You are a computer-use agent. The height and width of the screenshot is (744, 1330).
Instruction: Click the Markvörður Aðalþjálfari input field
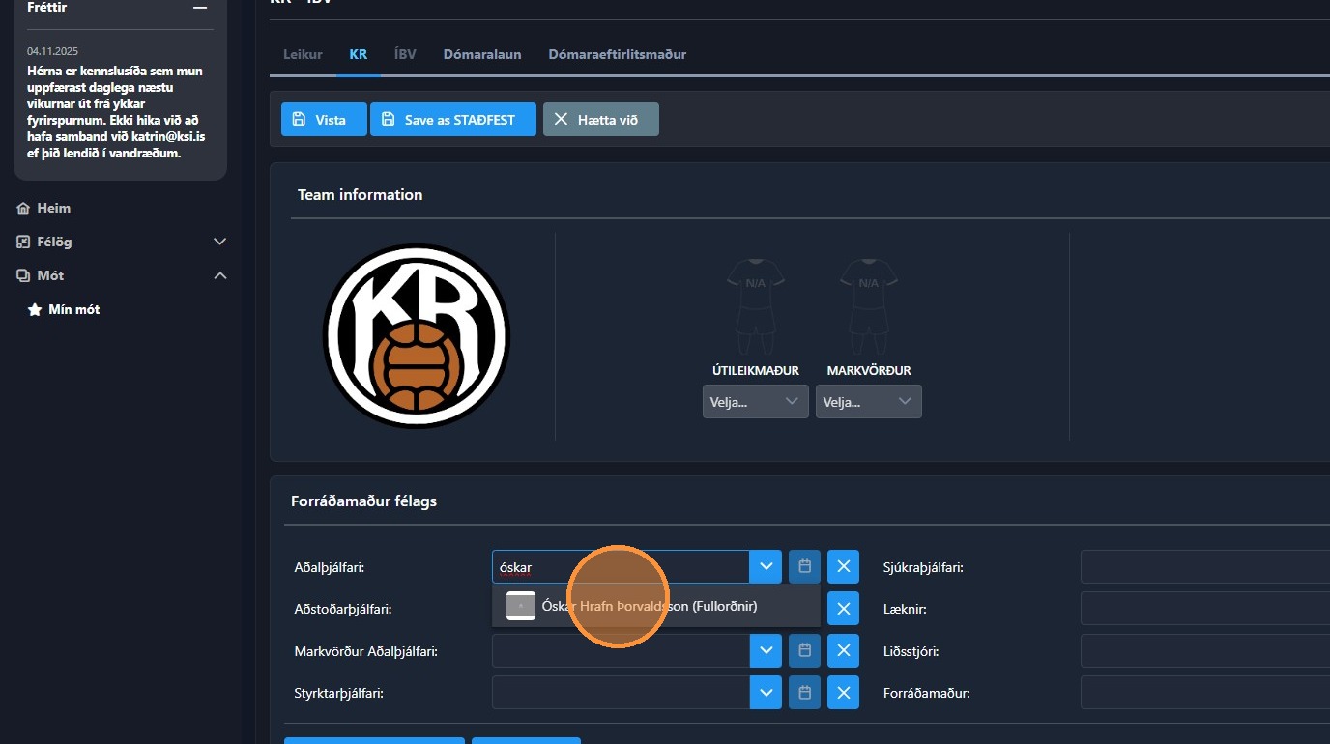point(621,651)
